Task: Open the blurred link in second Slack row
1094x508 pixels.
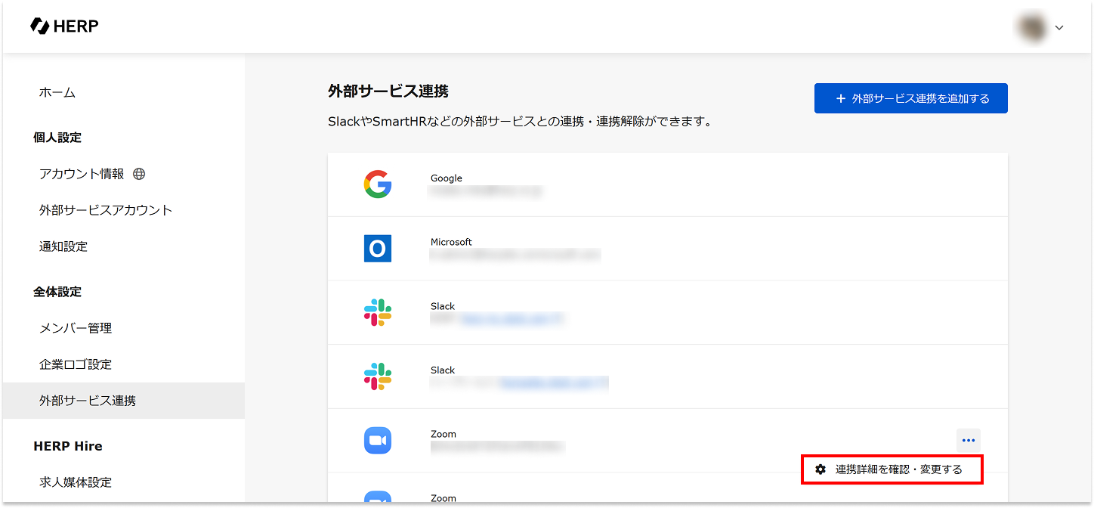Action: pos(554,384)
